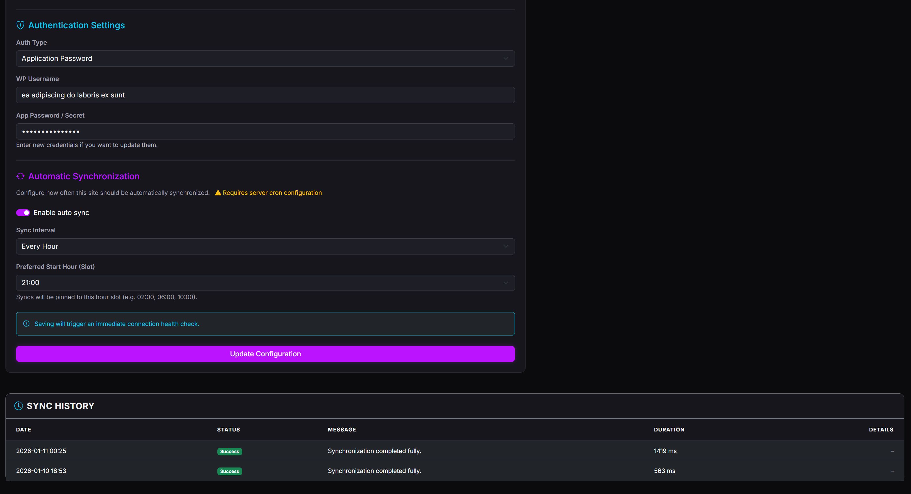Open the Auth Type dropdown

(x=265, y=58)
